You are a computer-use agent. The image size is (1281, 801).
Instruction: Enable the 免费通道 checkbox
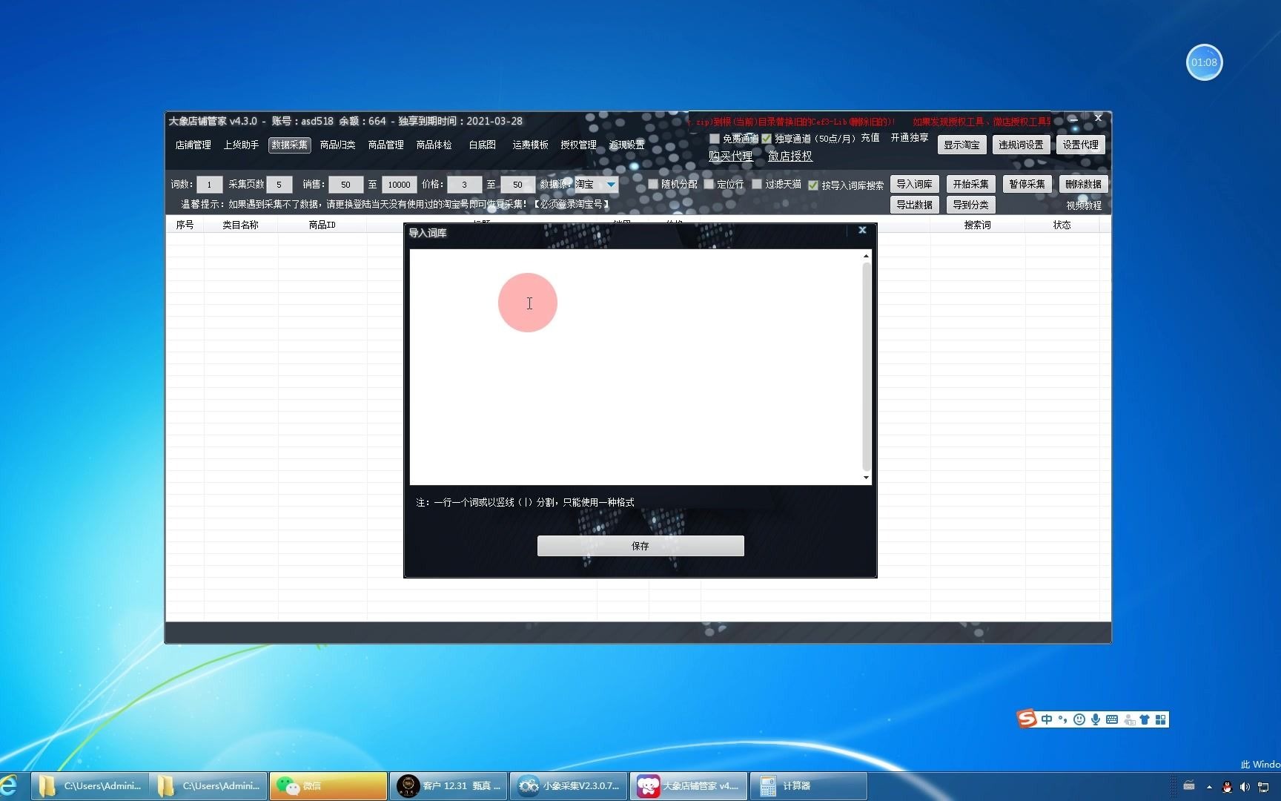715,139
